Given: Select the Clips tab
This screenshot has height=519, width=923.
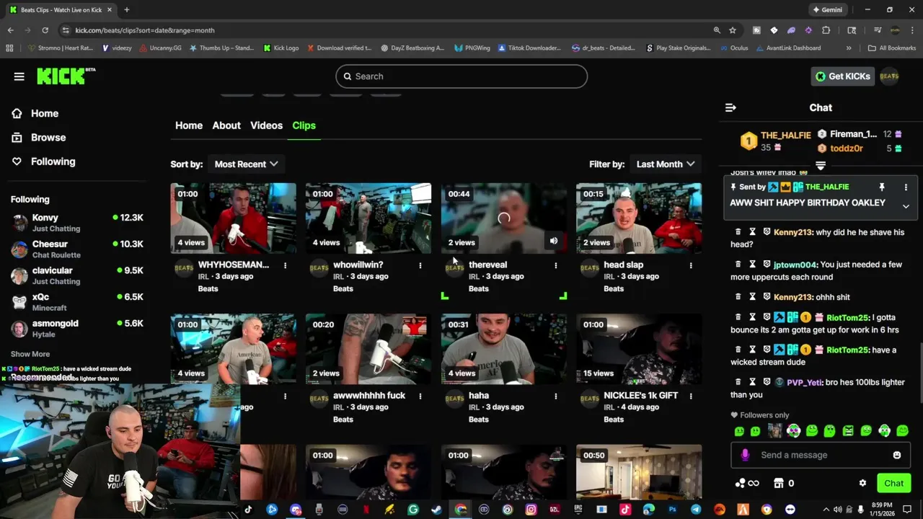Looking at the screenshot, I should tap(304, 125).
